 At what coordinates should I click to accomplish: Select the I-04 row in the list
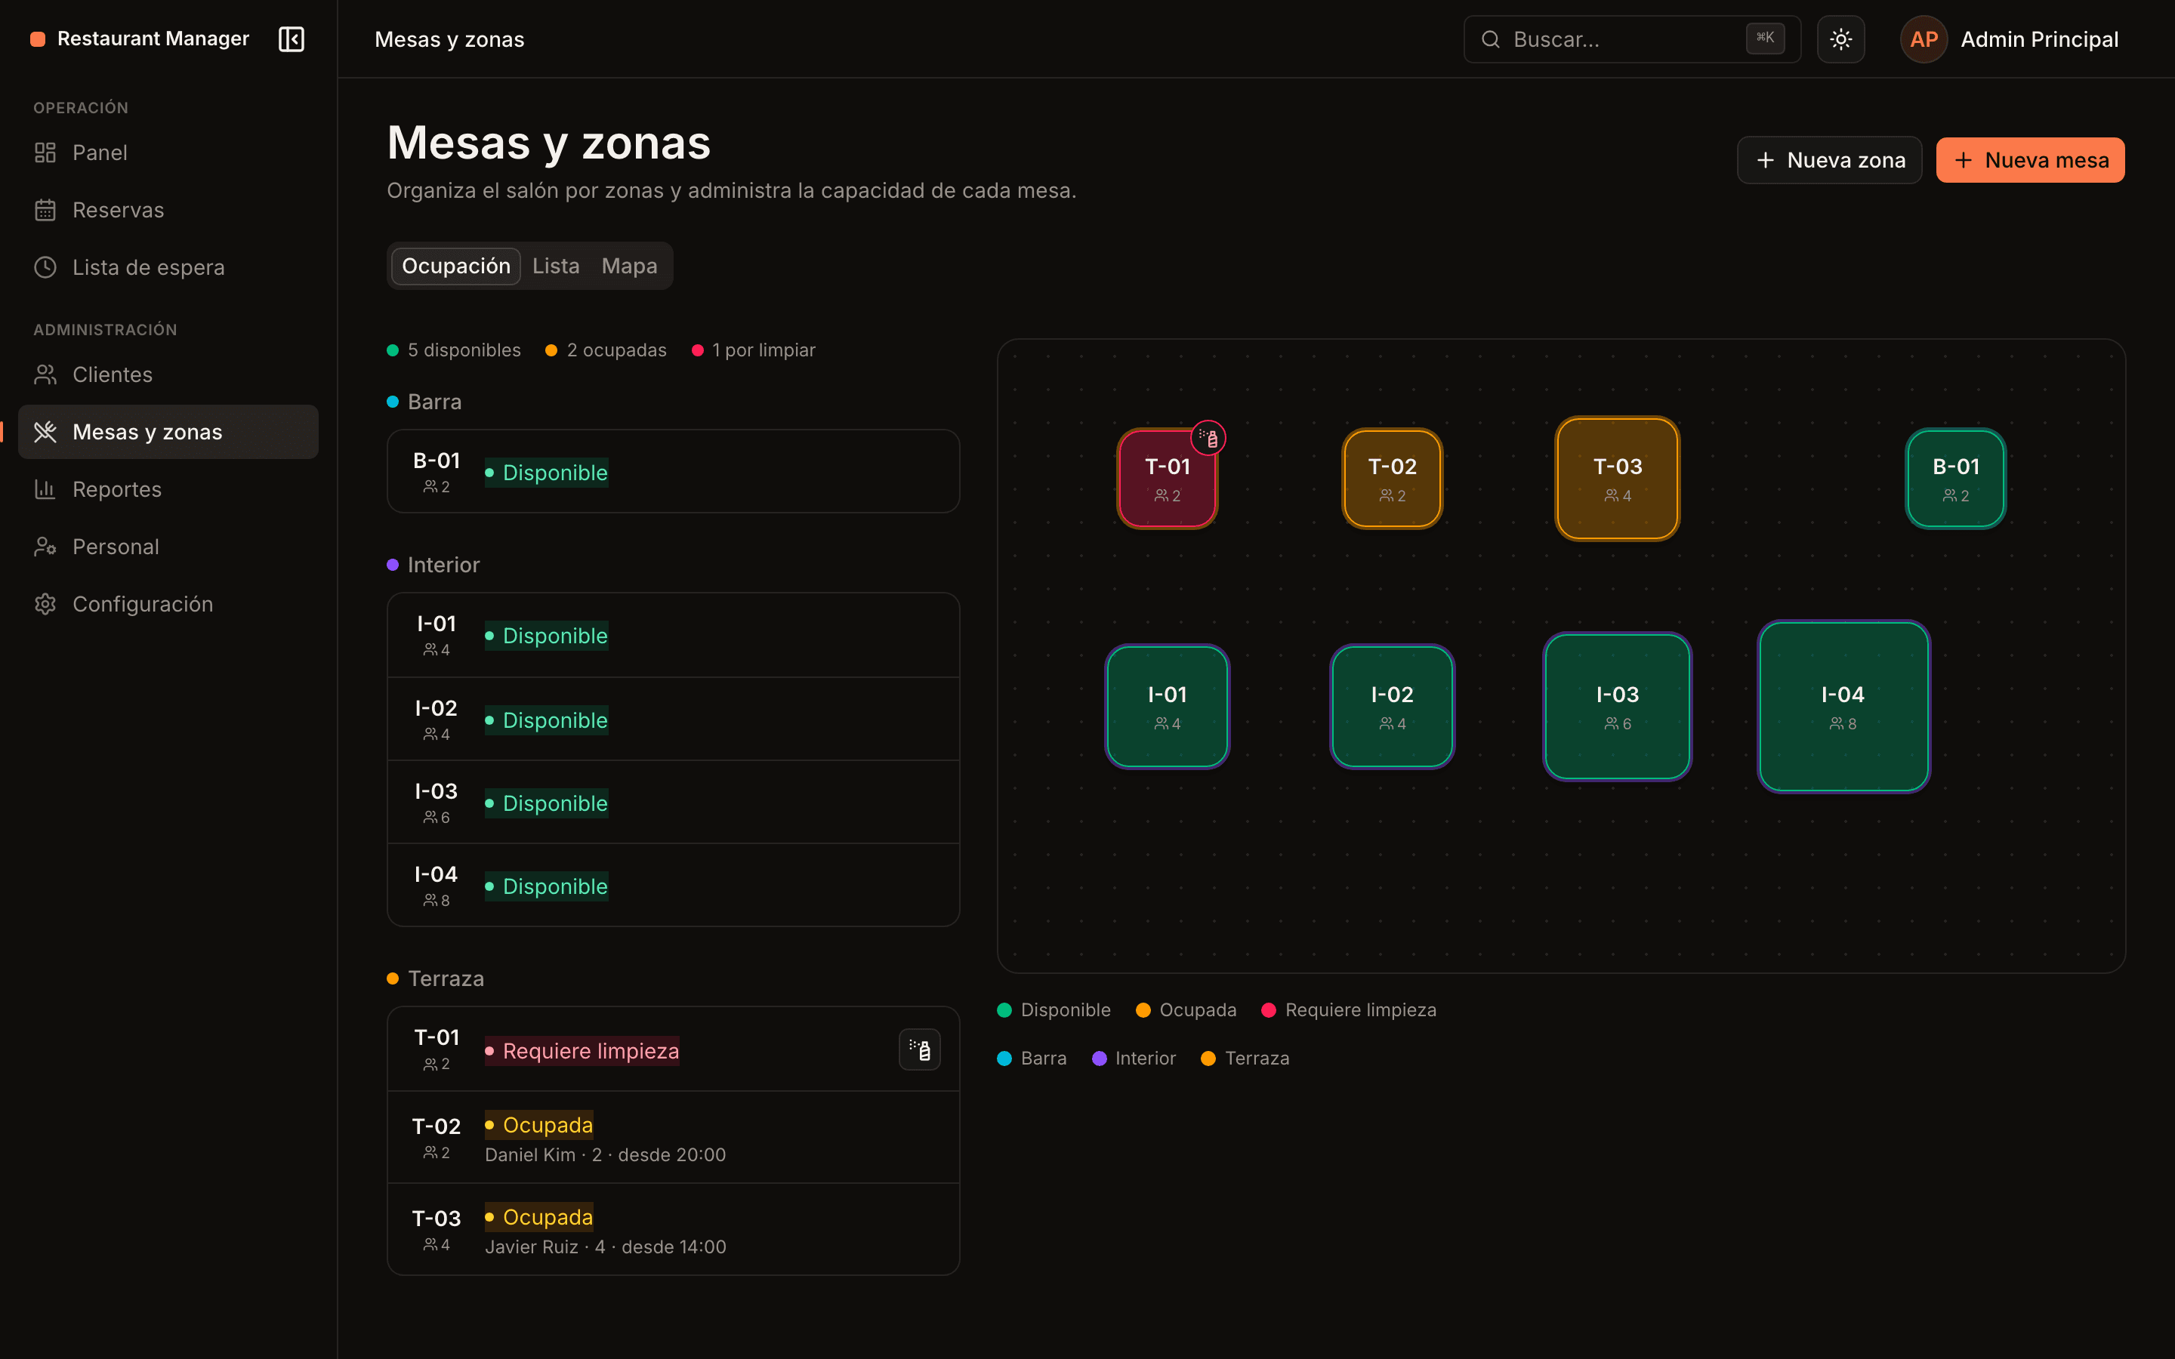pos(673,886)
